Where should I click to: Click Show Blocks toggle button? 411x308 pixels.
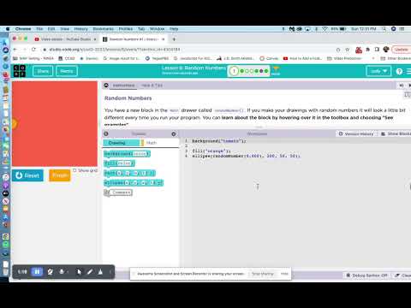pyautogui.click(x=396, y=133)
